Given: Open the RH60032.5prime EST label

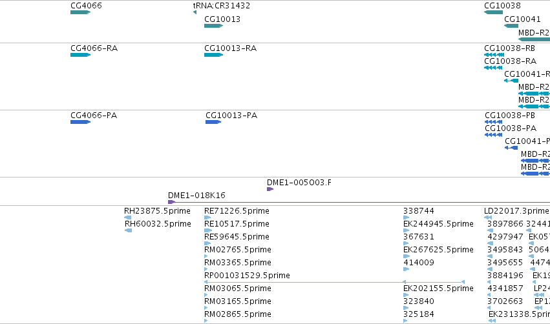Looking at the screenshot, I should (158, 224).
